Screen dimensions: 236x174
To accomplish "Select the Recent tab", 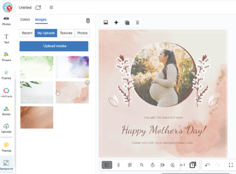I will point(27,33).
